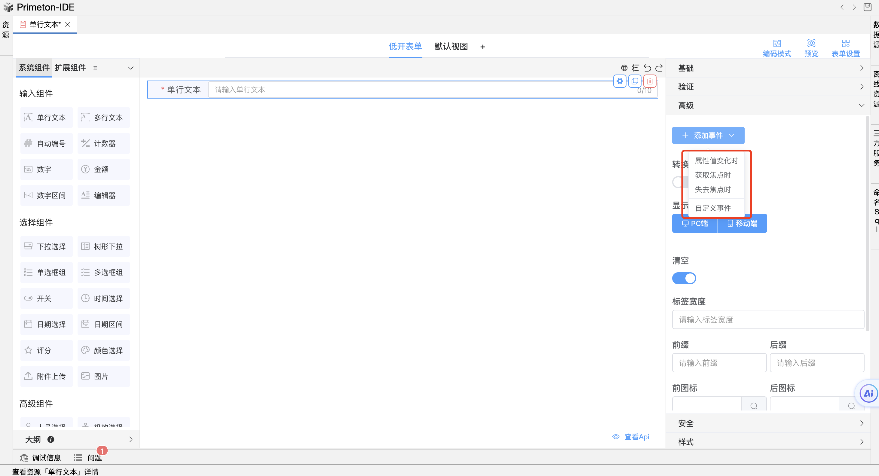
Task: Switch to the 默认视图 tab
Action: [451, 46]
